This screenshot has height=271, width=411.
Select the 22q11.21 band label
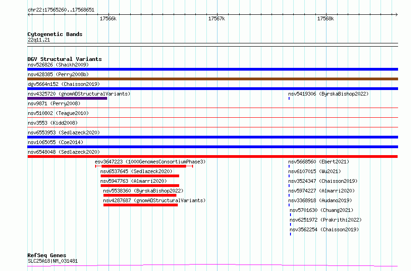tap(39, 40)
